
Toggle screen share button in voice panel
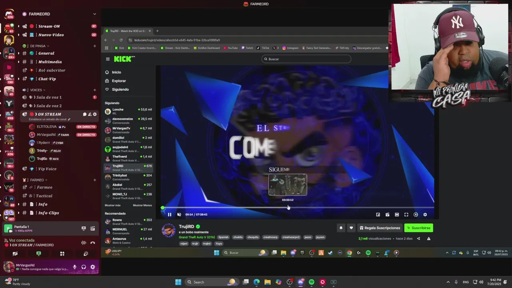(x=38, y=254)
